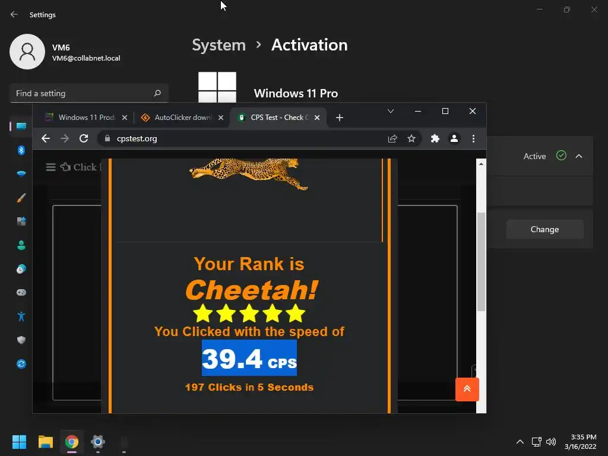Image resolution: width=608 pixels, height=456 pixels.
Task: Click the Find a setting search box
Action: [89, 93]
